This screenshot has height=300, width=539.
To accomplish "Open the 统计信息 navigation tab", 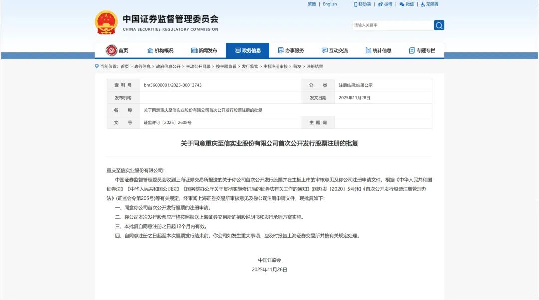I will 378,51.
